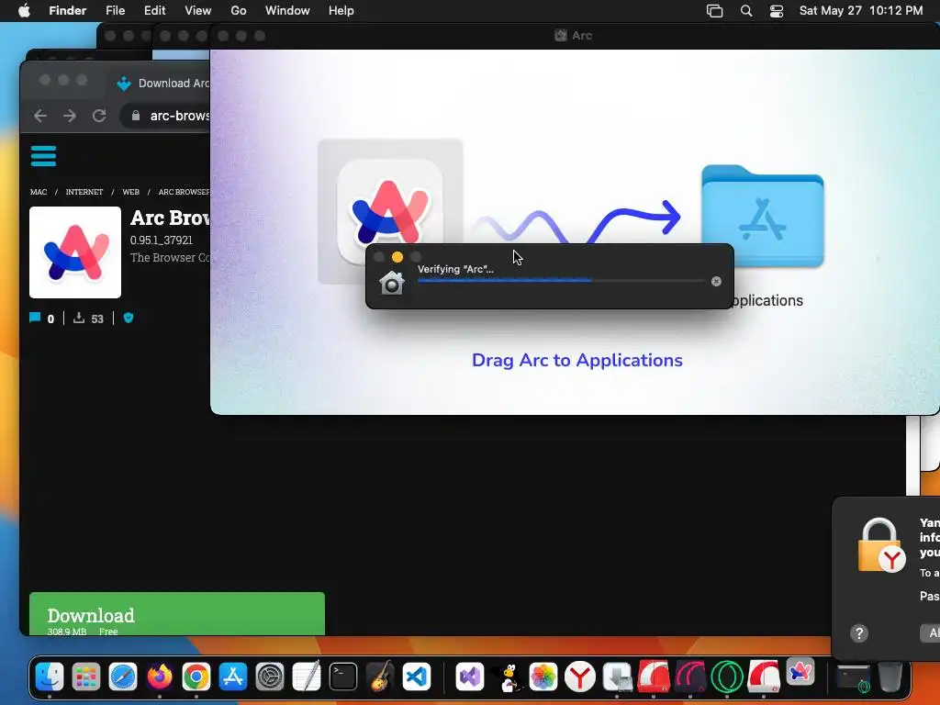Open the File menu

pyautogui.click(x=115, y=11)
